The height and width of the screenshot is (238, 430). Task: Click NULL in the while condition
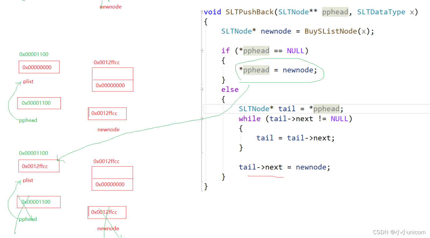tap(339, 119)
